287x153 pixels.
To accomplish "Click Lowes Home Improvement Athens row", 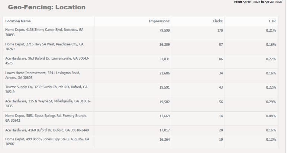I will pyautogui.click(x=42, y=75).
